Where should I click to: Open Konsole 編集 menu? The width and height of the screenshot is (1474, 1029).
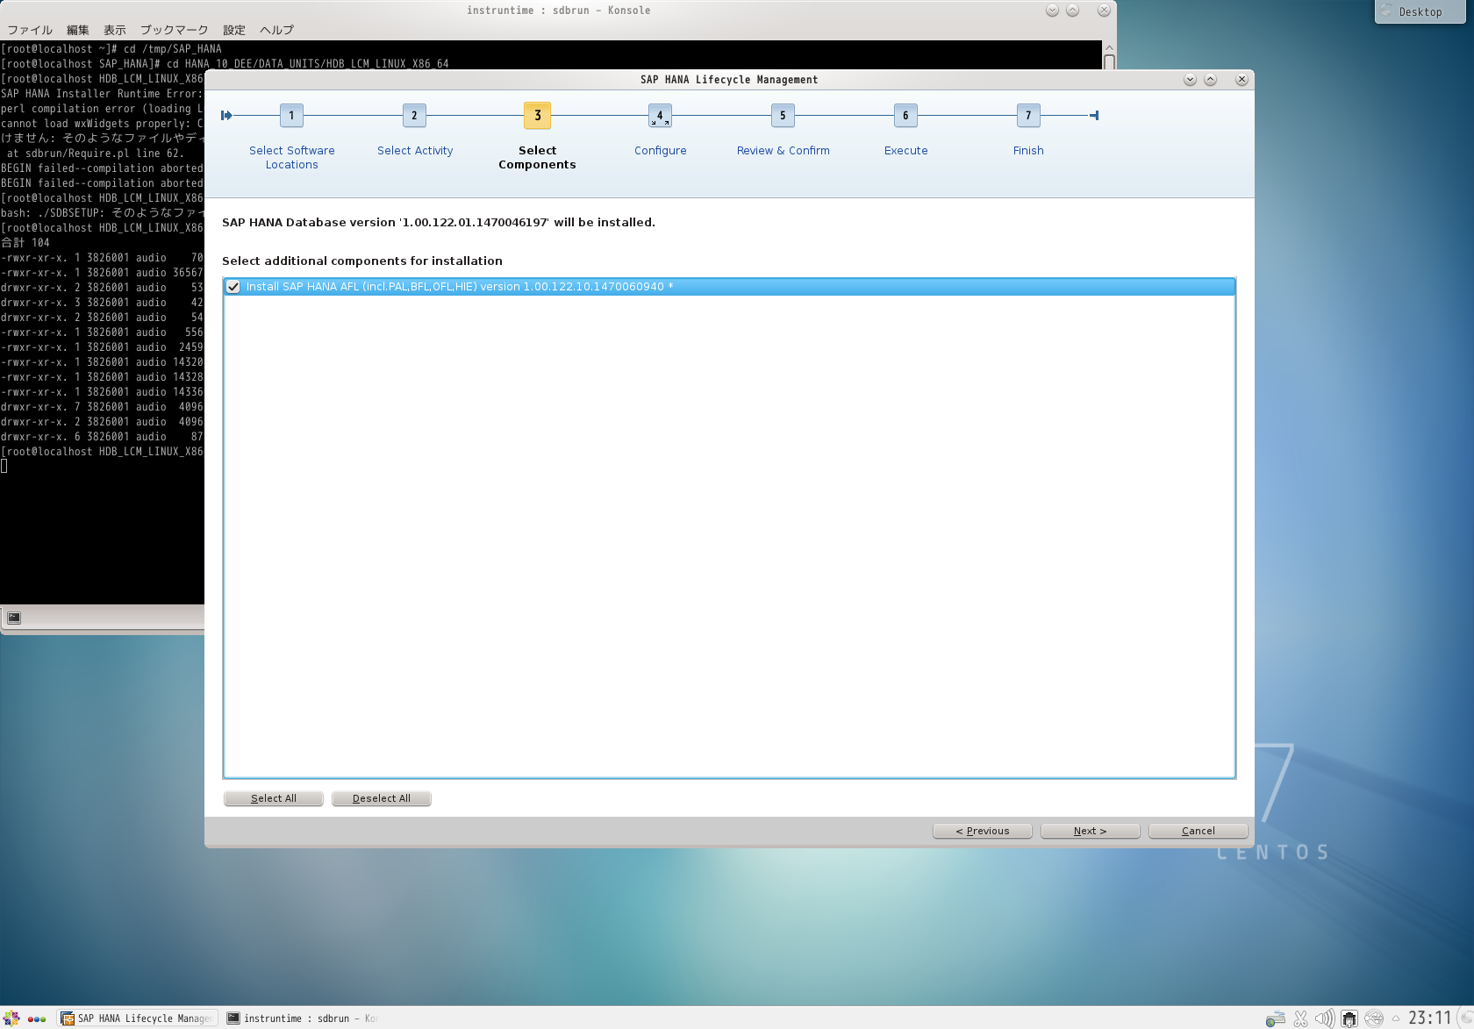pos(78,30)
